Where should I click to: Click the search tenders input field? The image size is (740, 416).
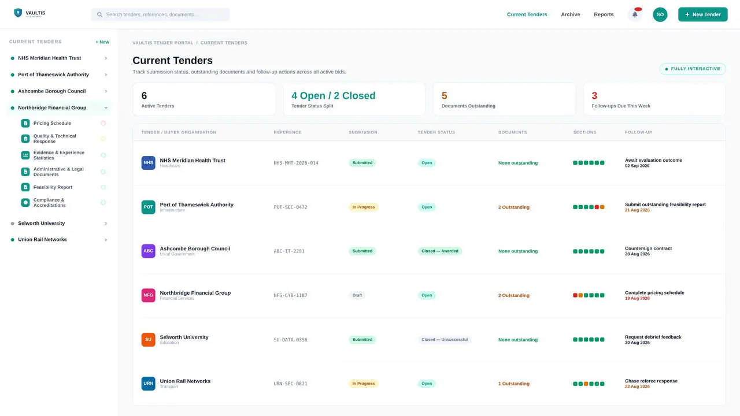point(161,14)
